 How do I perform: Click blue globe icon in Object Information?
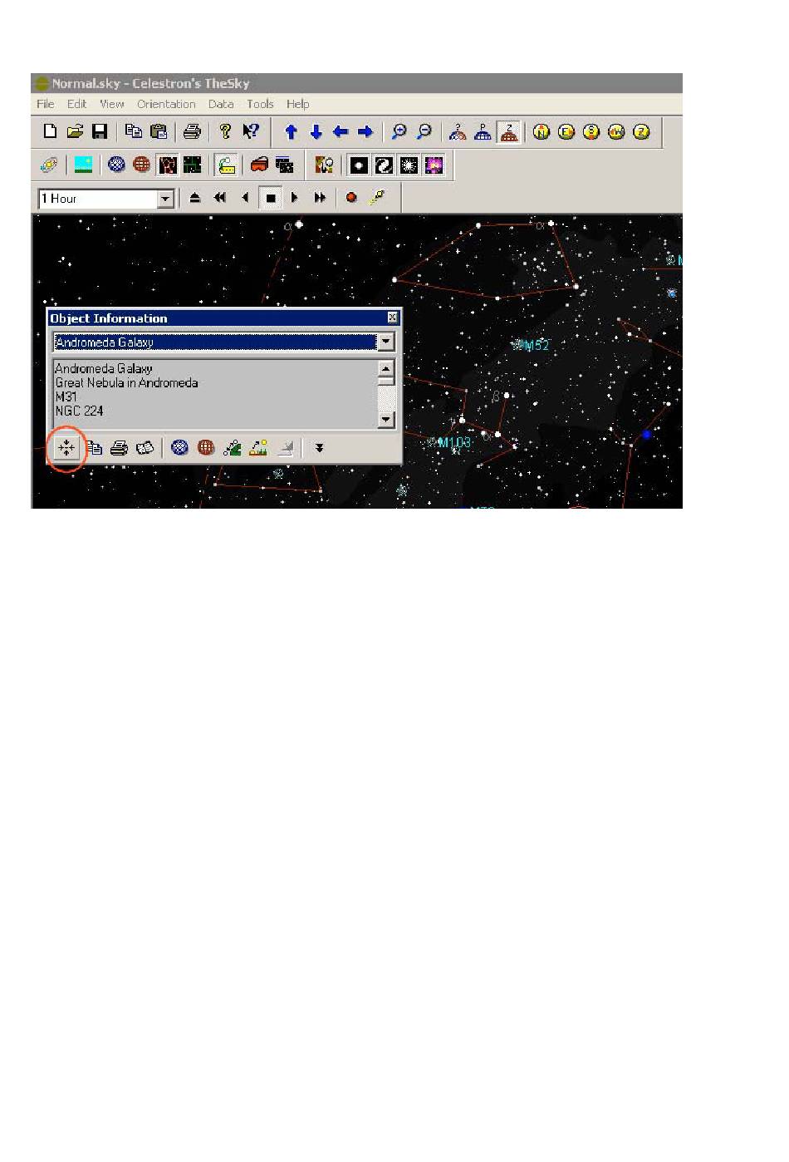179,448
